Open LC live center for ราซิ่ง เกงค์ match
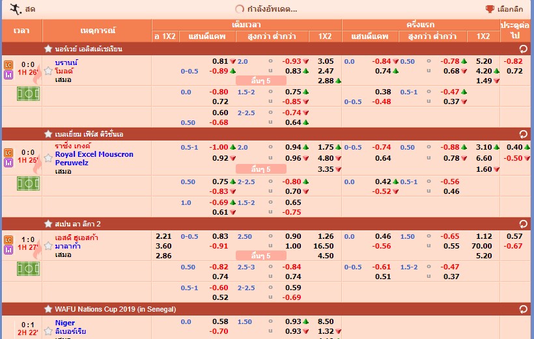534x339 pixels. 8,153
